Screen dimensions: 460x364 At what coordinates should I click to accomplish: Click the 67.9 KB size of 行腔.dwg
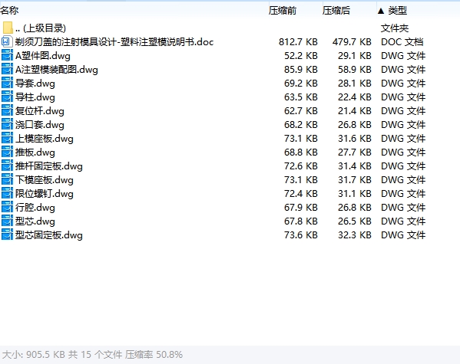(301, 208)
